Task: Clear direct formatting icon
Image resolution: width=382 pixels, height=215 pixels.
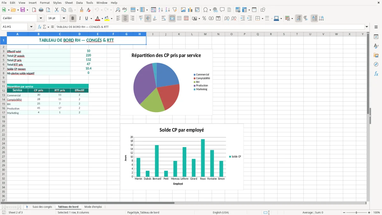Action: 89,10
